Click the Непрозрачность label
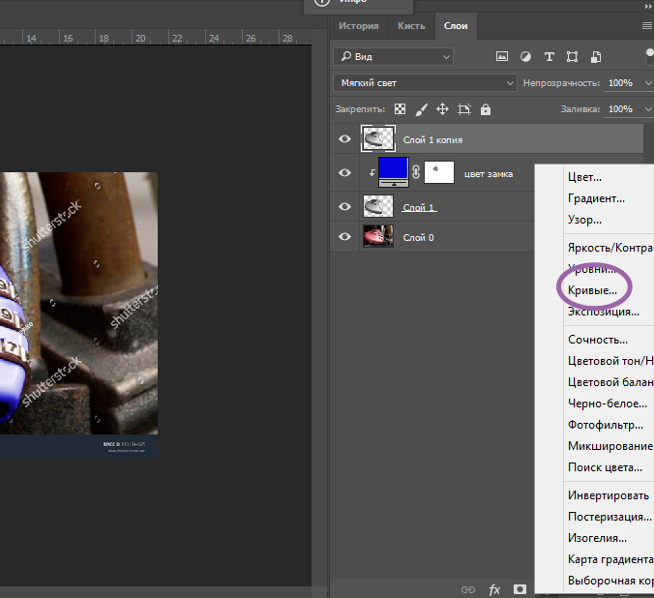 [x=561, y=83]
